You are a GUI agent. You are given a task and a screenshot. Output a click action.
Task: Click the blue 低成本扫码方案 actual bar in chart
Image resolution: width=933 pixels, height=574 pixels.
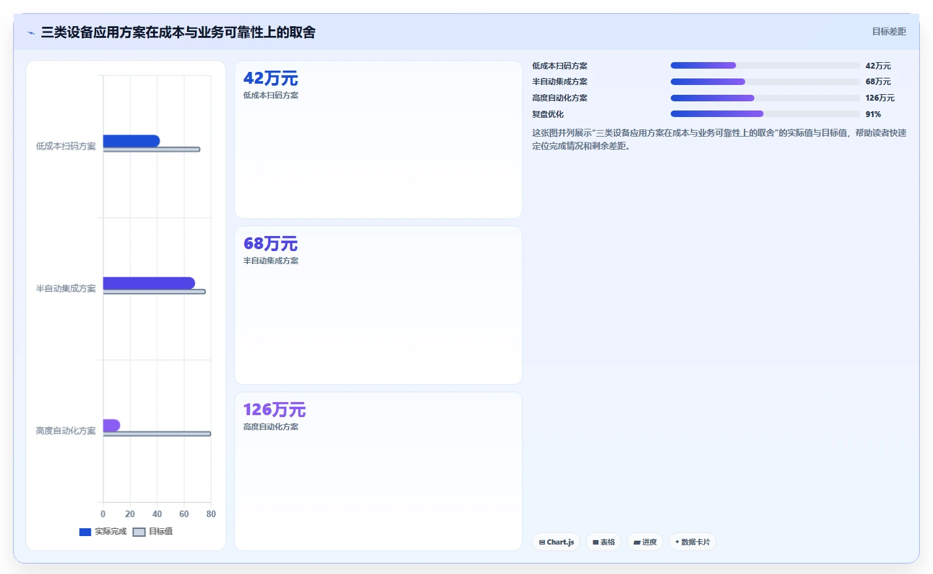click(132, 141)
